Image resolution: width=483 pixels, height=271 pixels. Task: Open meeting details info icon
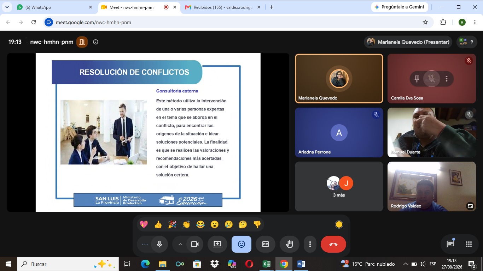(95, 42)
